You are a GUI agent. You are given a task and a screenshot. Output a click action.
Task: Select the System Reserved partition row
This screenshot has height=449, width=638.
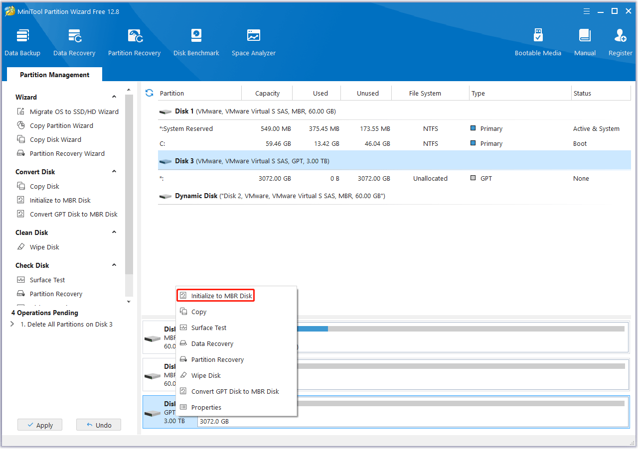(394, 128)
